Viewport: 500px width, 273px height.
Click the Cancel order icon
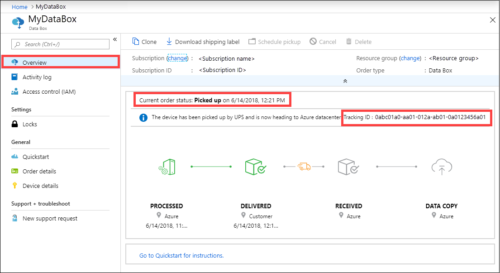[x=313, y=41]
